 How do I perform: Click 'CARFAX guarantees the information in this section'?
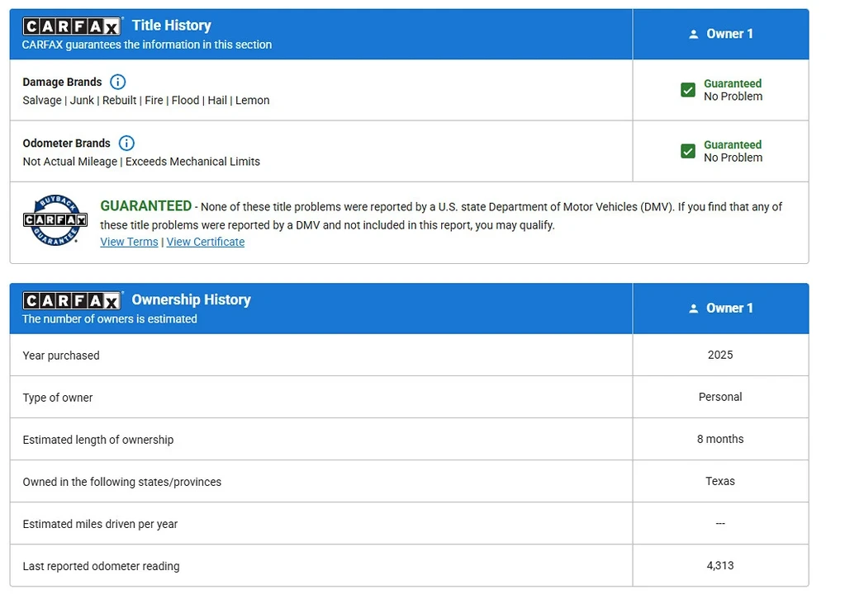(146, 45)
